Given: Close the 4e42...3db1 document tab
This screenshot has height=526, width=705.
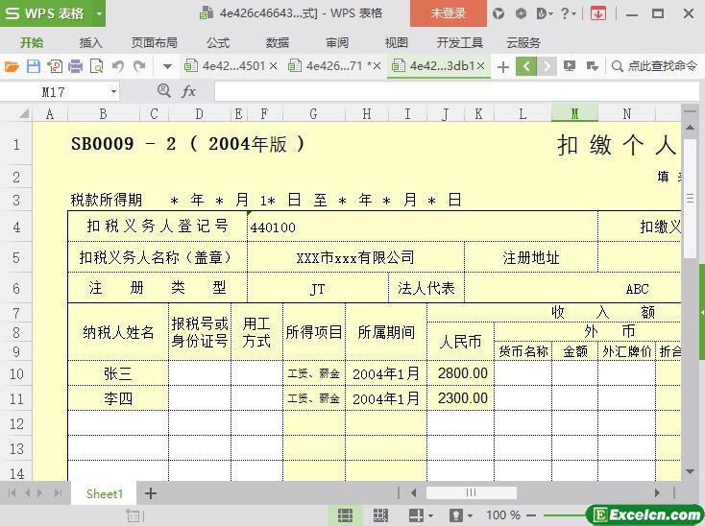Looking at the screenshot, I should click(x=480, y=66).
